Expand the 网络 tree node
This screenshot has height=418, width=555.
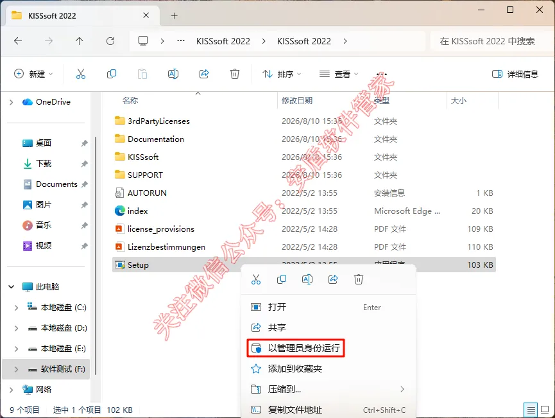(x=12, y=390)
